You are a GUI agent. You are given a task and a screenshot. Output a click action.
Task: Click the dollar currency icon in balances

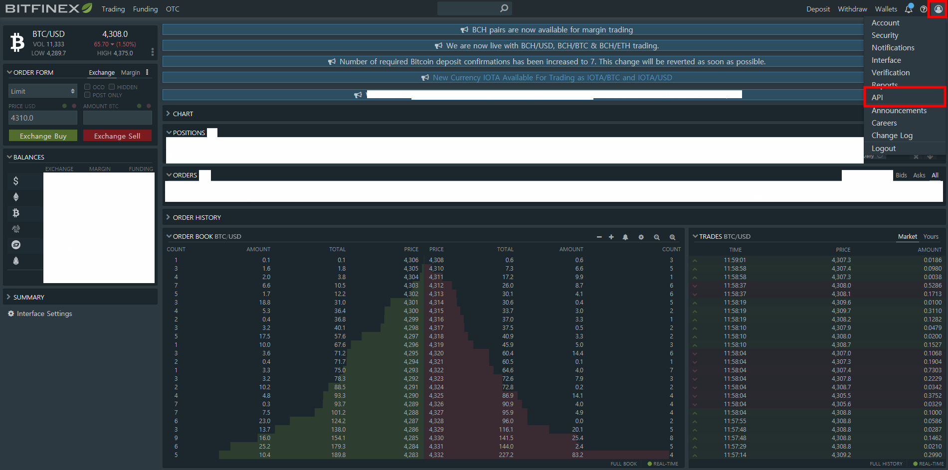point(16,181)
